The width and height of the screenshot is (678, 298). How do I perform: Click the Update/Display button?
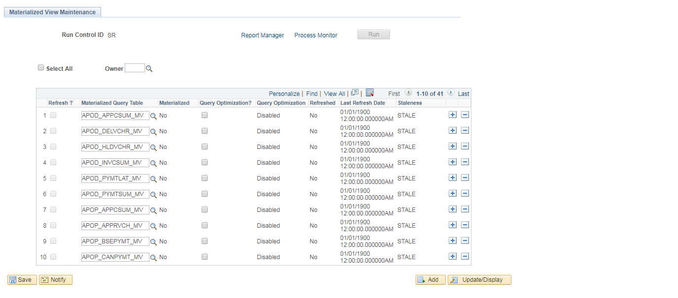(x=479, y=280)
